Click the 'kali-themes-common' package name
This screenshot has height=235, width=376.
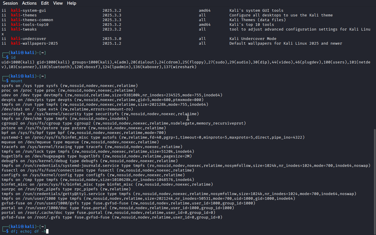pyautogui.click(x=32, y=20)
